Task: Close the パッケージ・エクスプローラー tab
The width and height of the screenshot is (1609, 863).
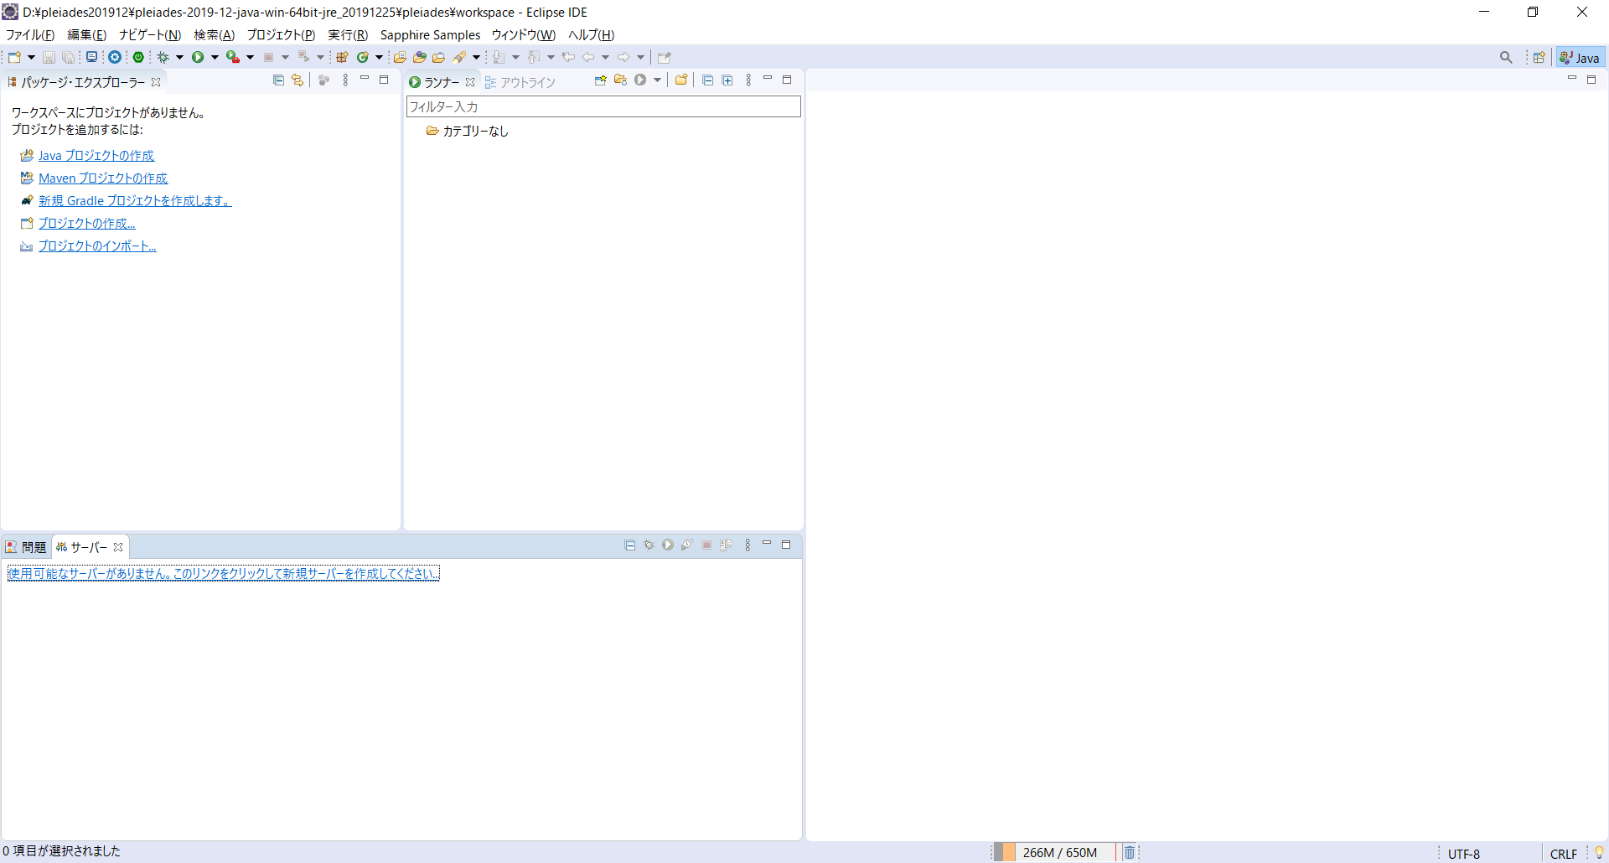Action: 156,82
